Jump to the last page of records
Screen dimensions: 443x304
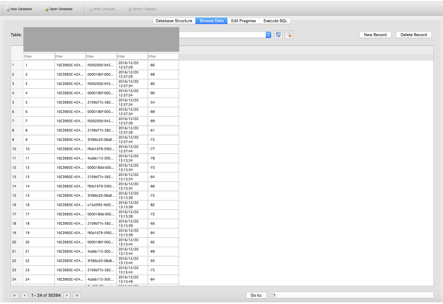point(76,295)
